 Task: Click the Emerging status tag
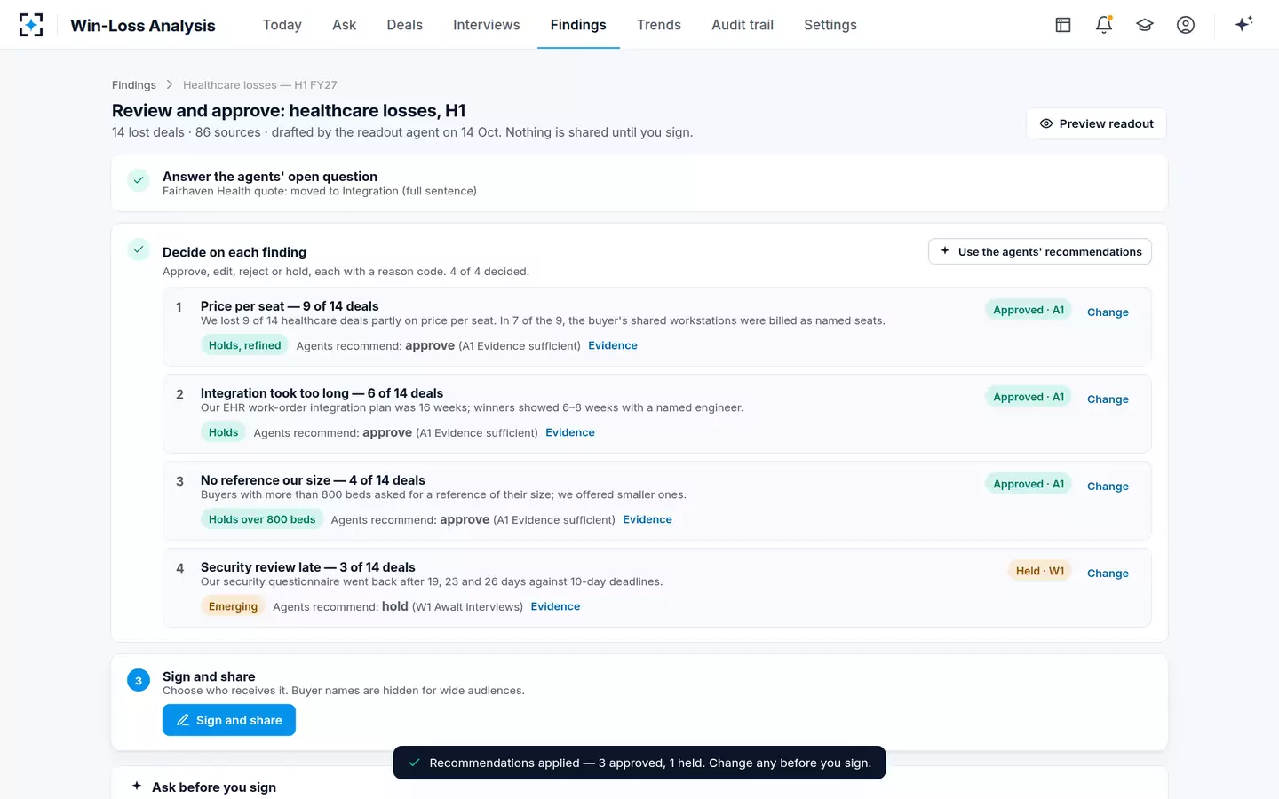point(233,606)
